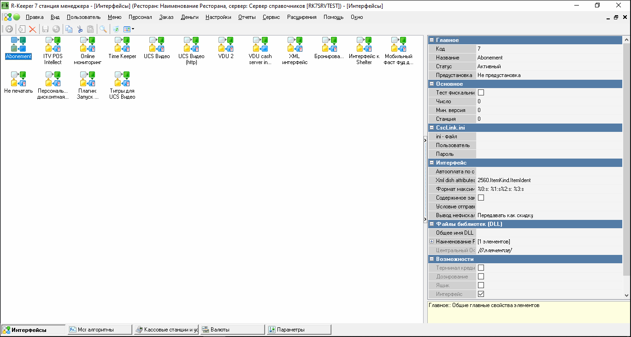Select the Плагин: Запуск interface icon
This screenshot has width=631, height=337.
pos(88,79)
